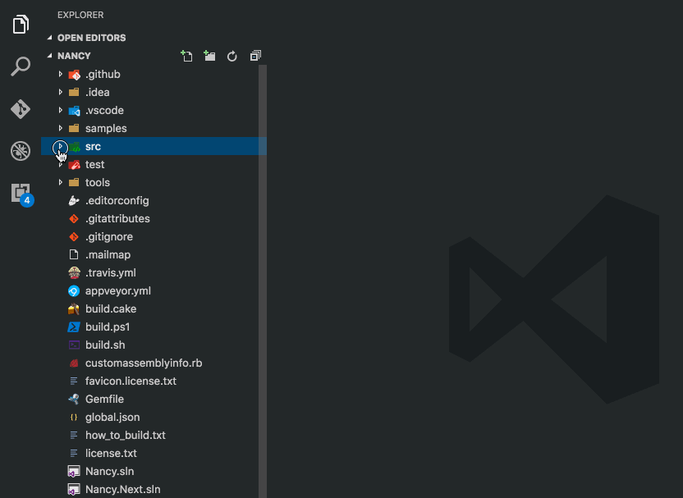This screenshot has height=498, width=683.
Task: Click the explorer vertical scrollbar
Action: [x=263, y=281]
